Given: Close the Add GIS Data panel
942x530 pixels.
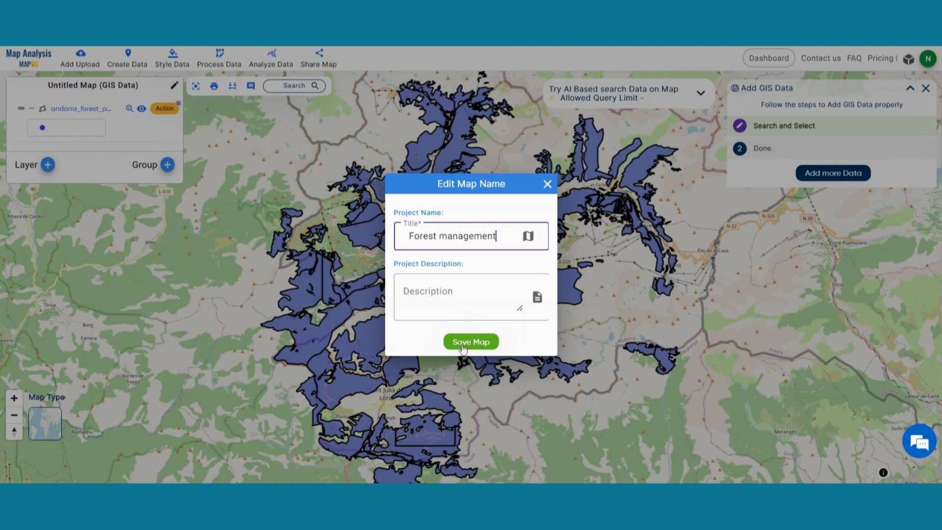Looking at the screenshot, I should (926, 88).
